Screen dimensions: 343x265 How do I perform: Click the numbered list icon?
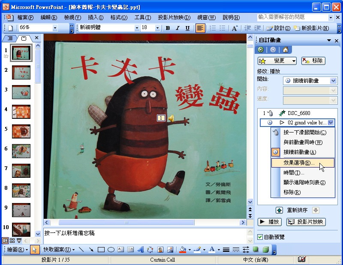tap(212, 28)
